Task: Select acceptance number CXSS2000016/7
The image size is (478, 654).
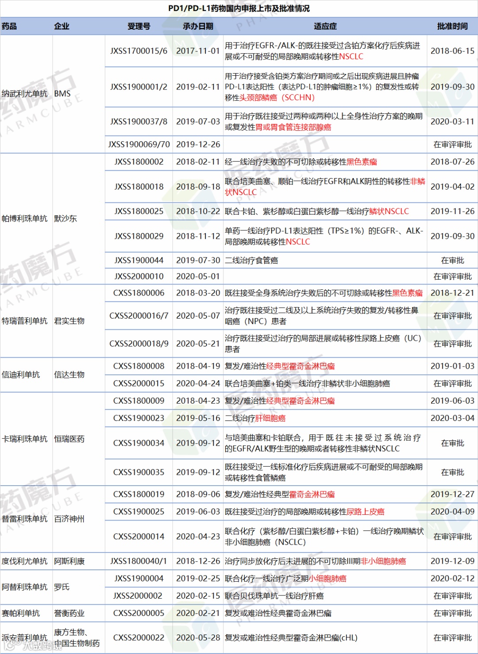Action: coord(139,316)
